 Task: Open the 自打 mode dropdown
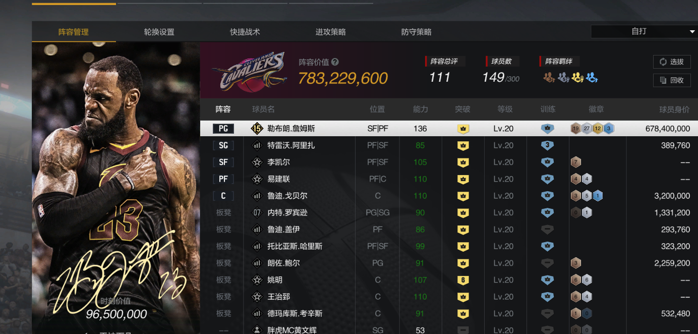click(x=645, y=31)
